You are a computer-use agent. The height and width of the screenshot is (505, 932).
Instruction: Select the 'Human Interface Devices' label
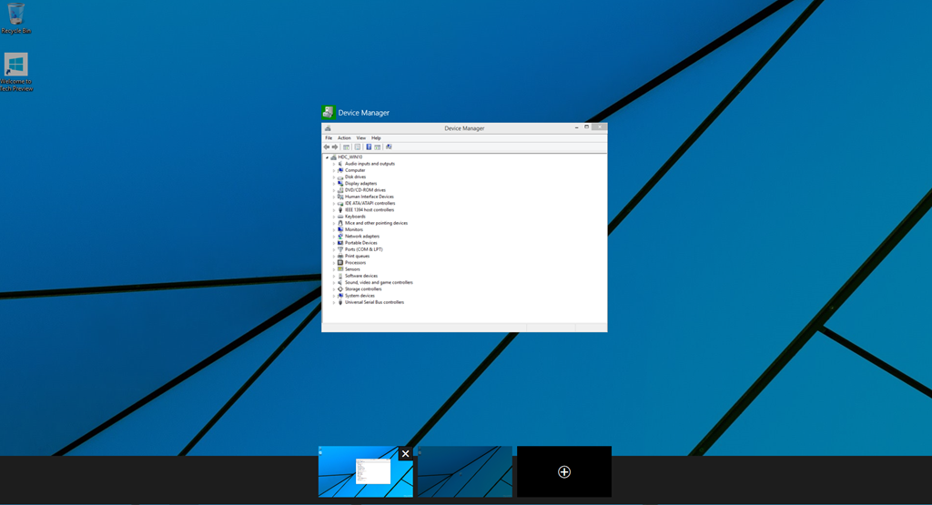370,197
